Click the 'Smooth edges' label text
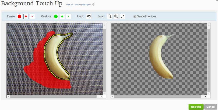218x110 pixels. (147, 16)
